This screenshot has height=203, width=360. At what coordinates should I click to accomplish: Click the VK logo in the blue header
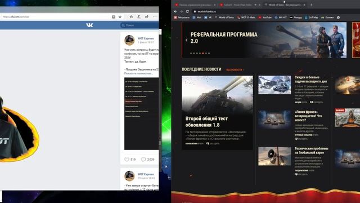tap(89, 25)
